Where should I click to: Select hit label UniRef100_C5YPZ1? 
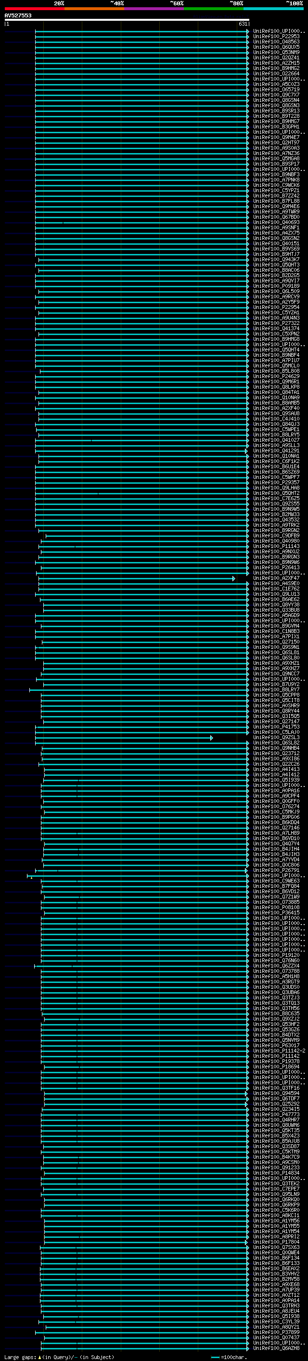[276, 190]
